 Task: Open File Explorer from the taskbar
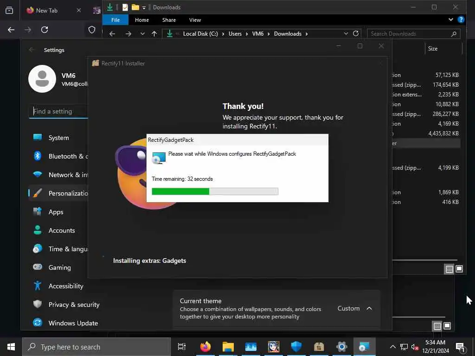tap(228, 347)
